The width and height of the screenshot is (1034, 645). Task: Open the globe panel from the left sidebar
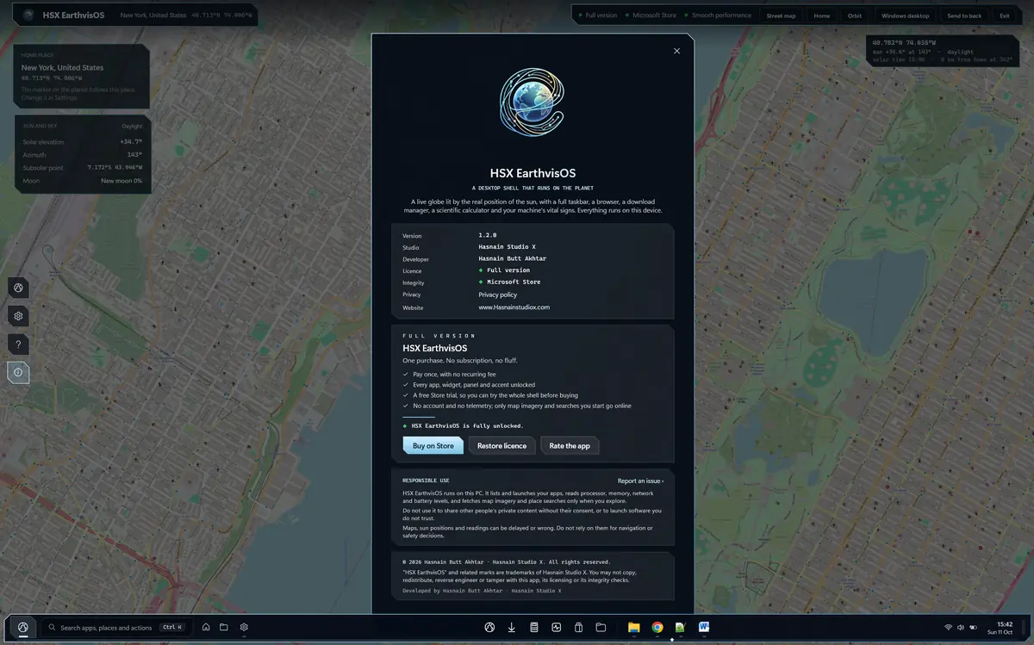18,288
